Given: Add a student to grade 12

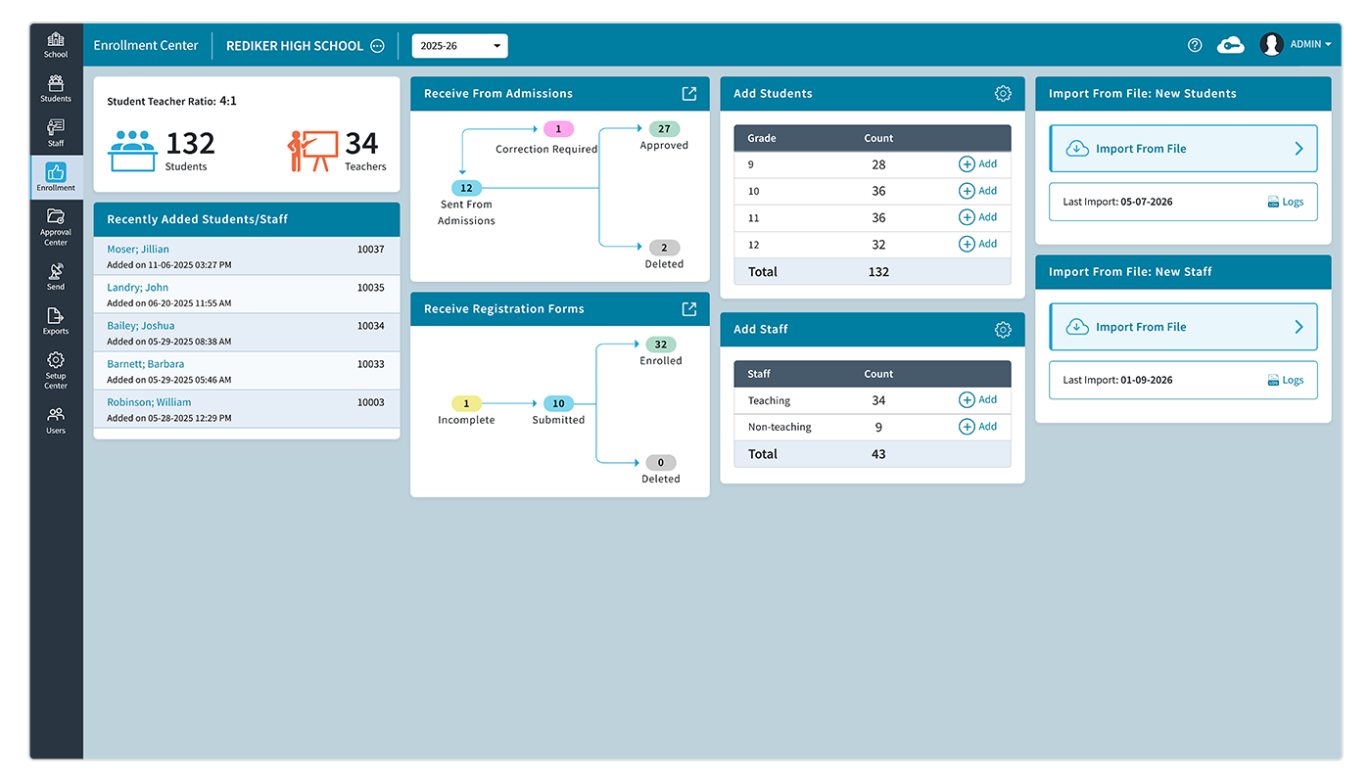Looking at the screenshot, I should point(977,244).
